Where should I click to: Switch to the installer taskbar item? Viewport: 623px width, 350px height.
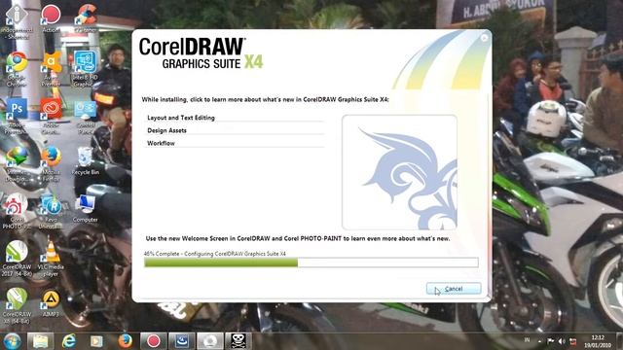[182, 341]
